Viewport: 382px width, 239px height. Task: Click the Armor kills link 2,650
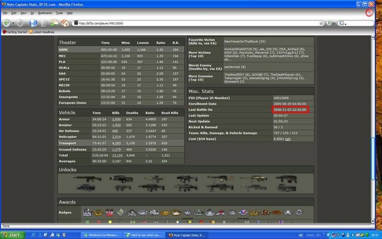[116, 119]
